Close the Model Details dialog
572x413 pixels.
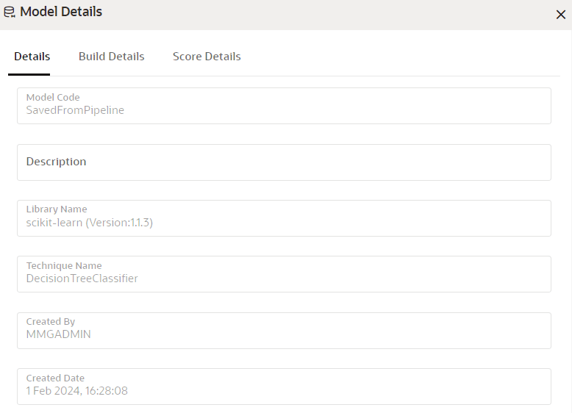pyautogui.click(x=561, y=15)
